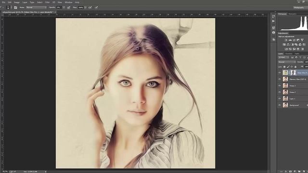Open the layer Kind filter dropdown
This screenshot has height=173, width=308.
point(283,58)
